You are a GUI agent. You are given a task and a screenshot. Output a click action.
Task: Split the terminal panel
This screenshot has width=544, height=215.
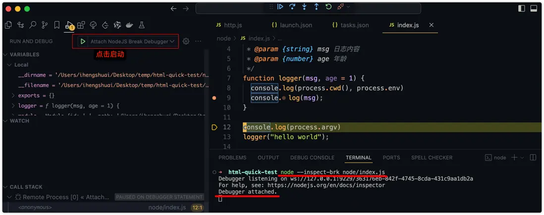533,158
